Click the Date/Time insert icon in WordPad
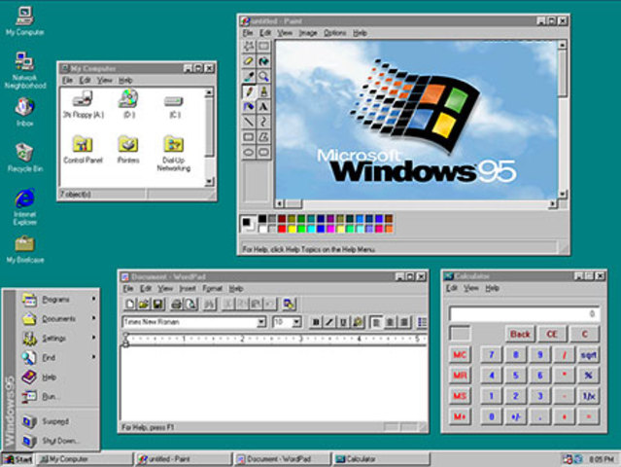Image resolution: width=621 pixels, height=467 pixels. click(289, 305)
